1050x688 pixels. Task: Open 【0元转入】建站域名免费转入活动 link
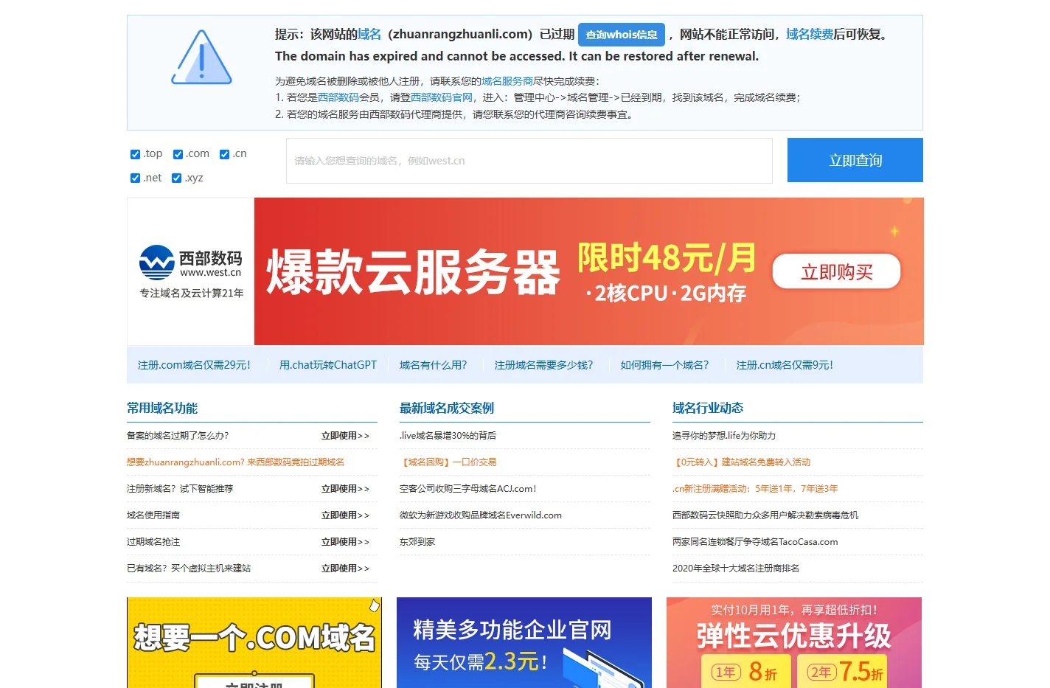pos(741,462)
